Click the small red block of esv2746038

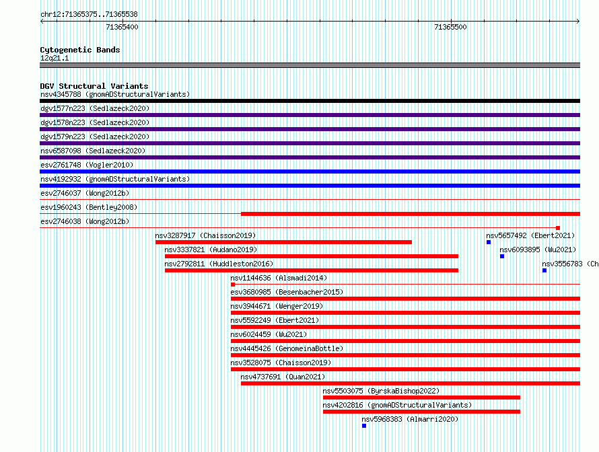coord(558,228)
